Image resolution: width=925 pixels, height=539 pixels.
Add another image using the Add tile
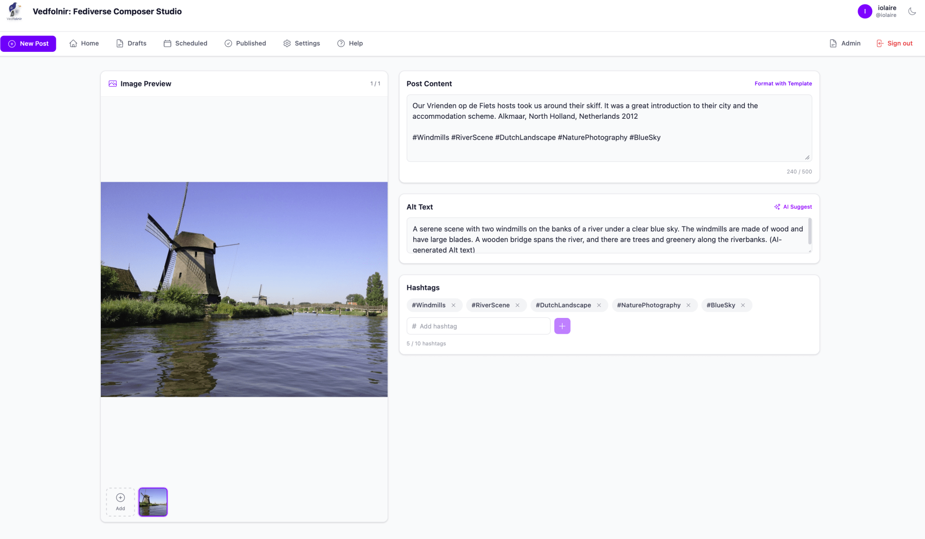coord(120,502)
